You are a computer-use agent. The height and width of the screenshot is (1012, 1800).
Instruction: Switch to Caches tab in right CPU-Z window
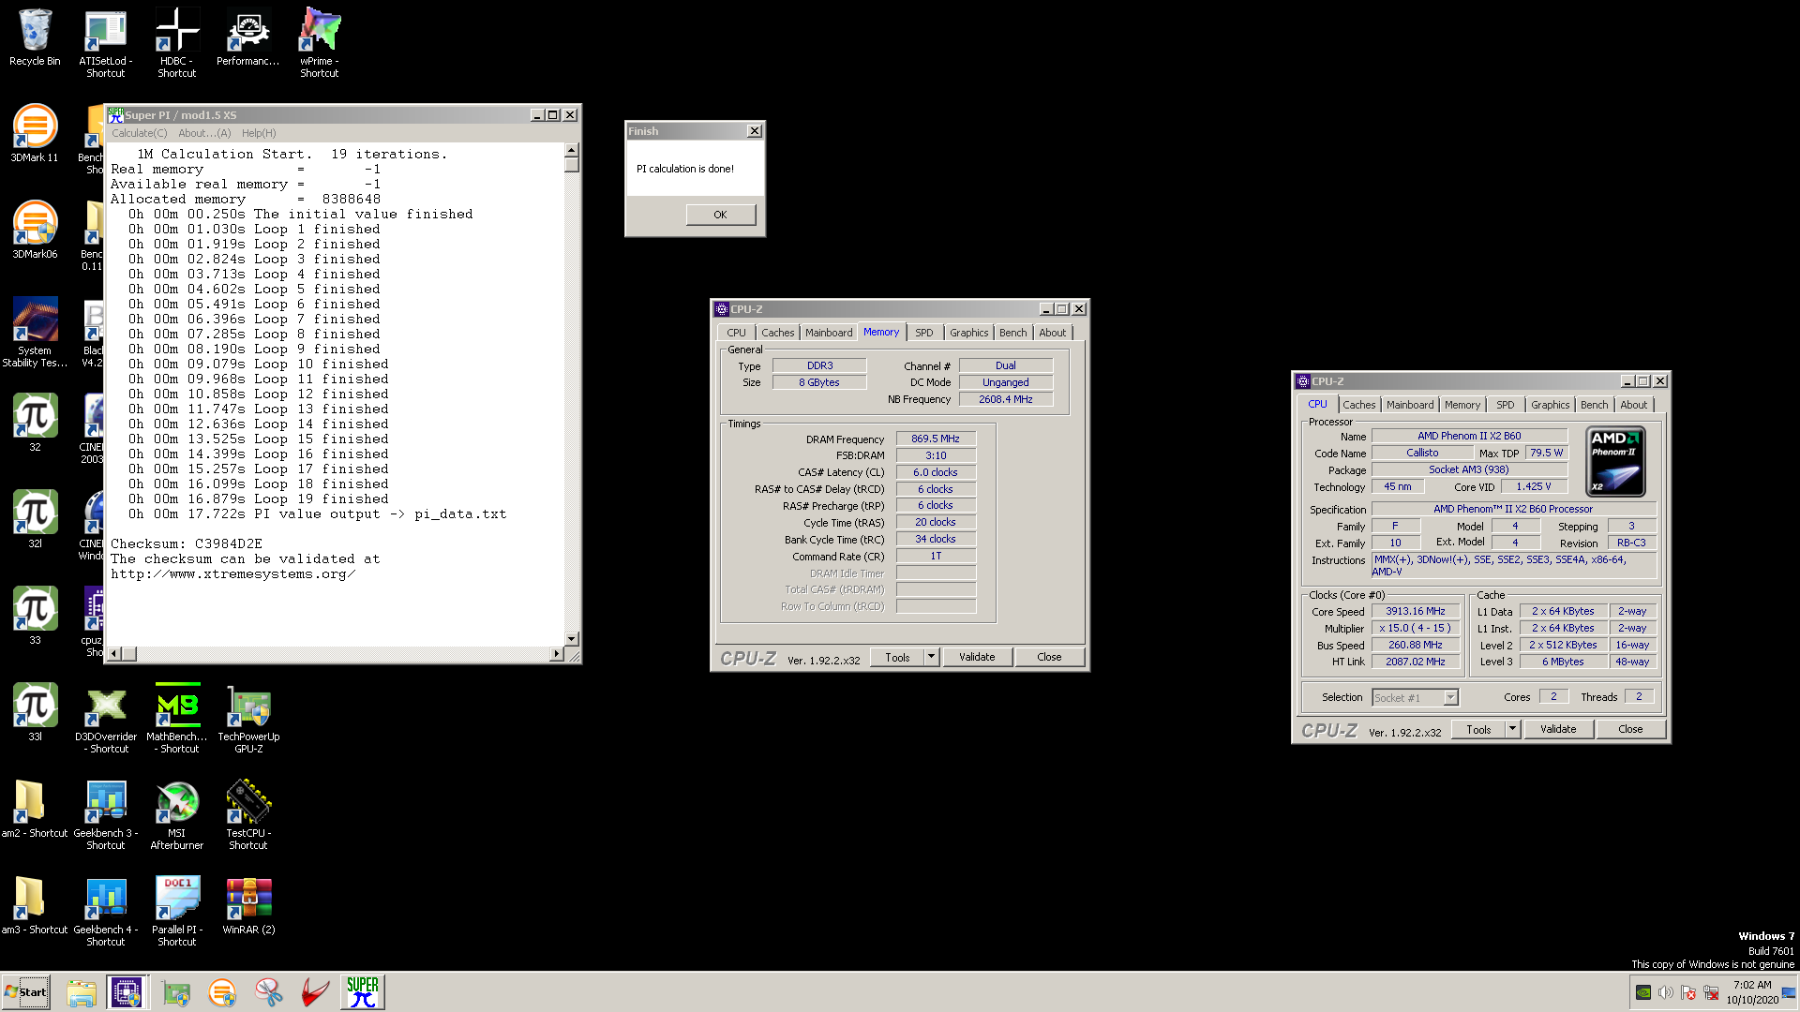click(x=1358, y=405)
